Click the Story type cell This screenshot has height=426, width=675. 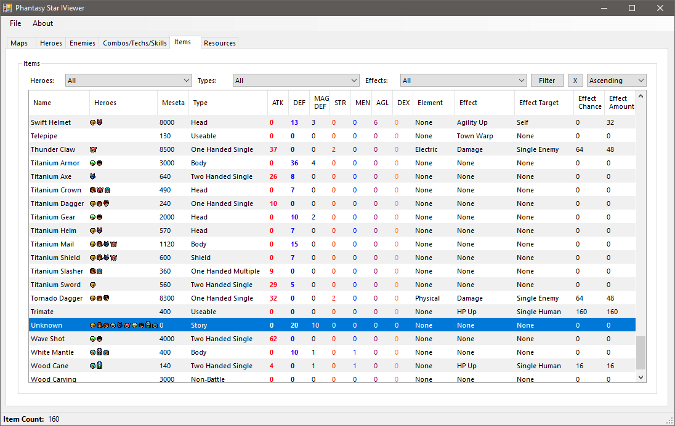199,326
